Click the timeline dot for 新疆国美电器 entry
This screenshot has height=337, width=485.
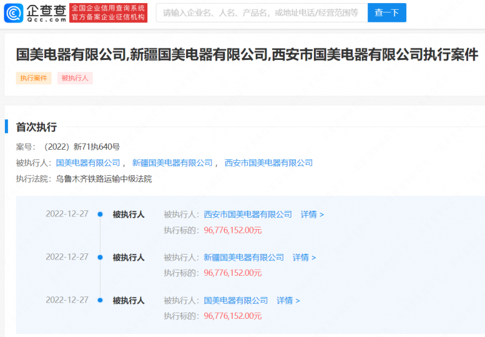(x=100, y=257)
